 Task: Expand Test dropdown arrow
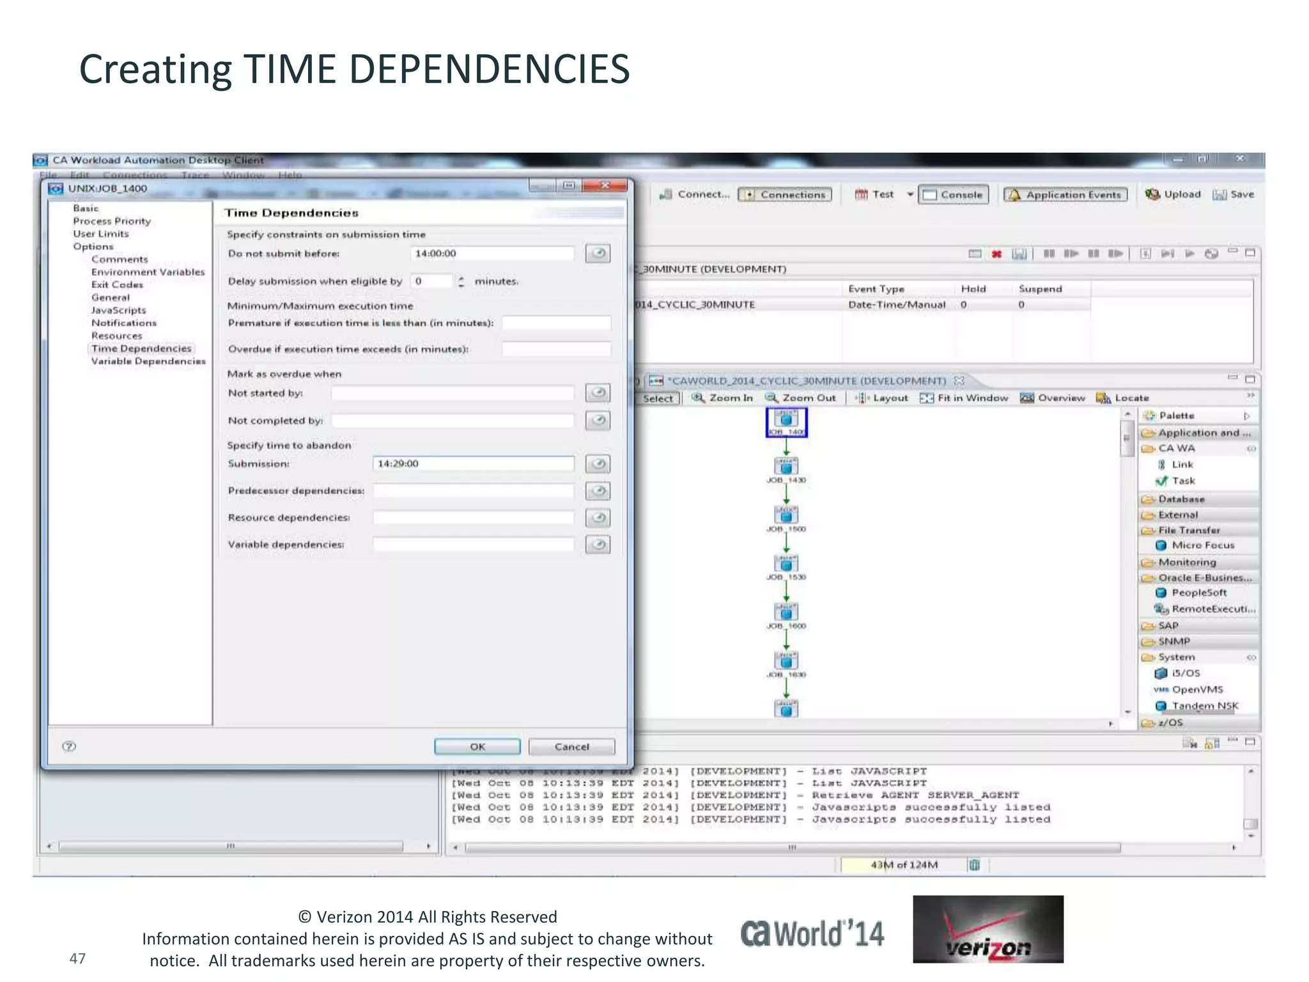click(910, 194)
